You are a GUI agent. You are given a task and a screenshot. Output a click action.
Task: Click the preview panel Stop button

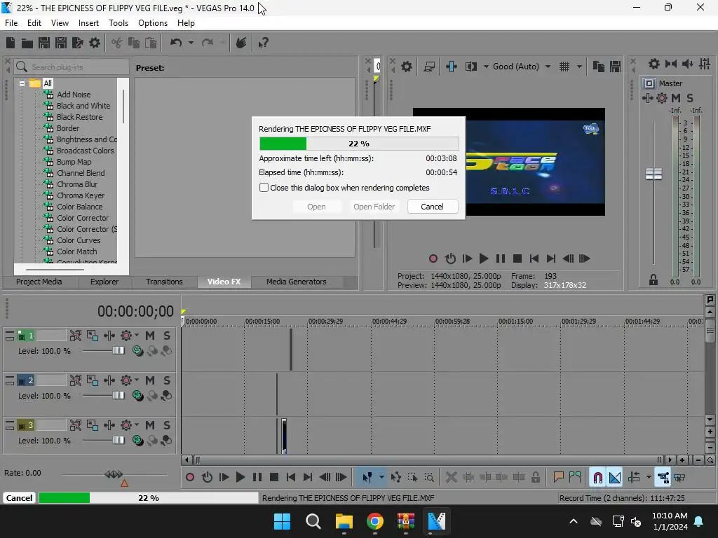coord(517,258)
